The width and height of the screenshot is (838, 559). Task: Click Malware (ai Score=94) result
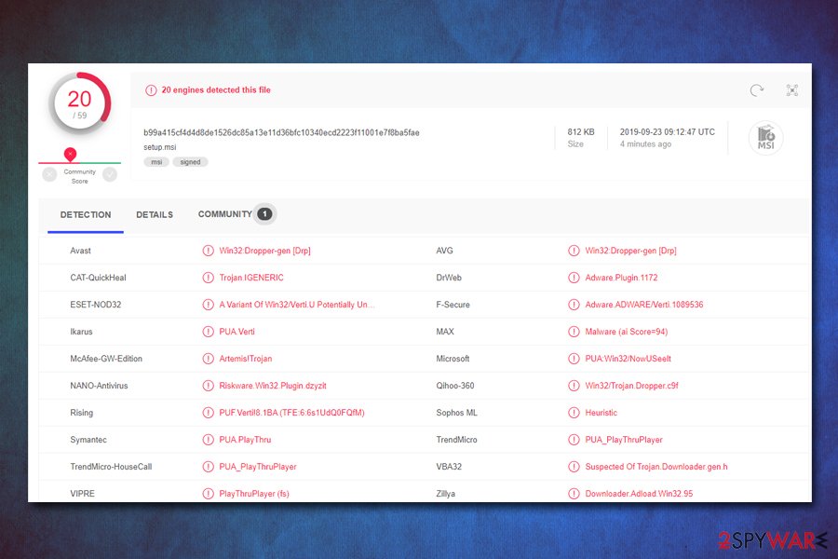coord(627,332)
